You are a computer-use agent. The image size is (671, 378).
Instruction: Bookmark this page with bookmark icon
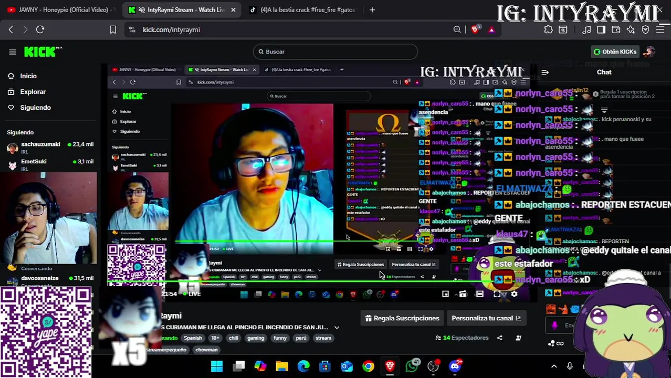113,30
